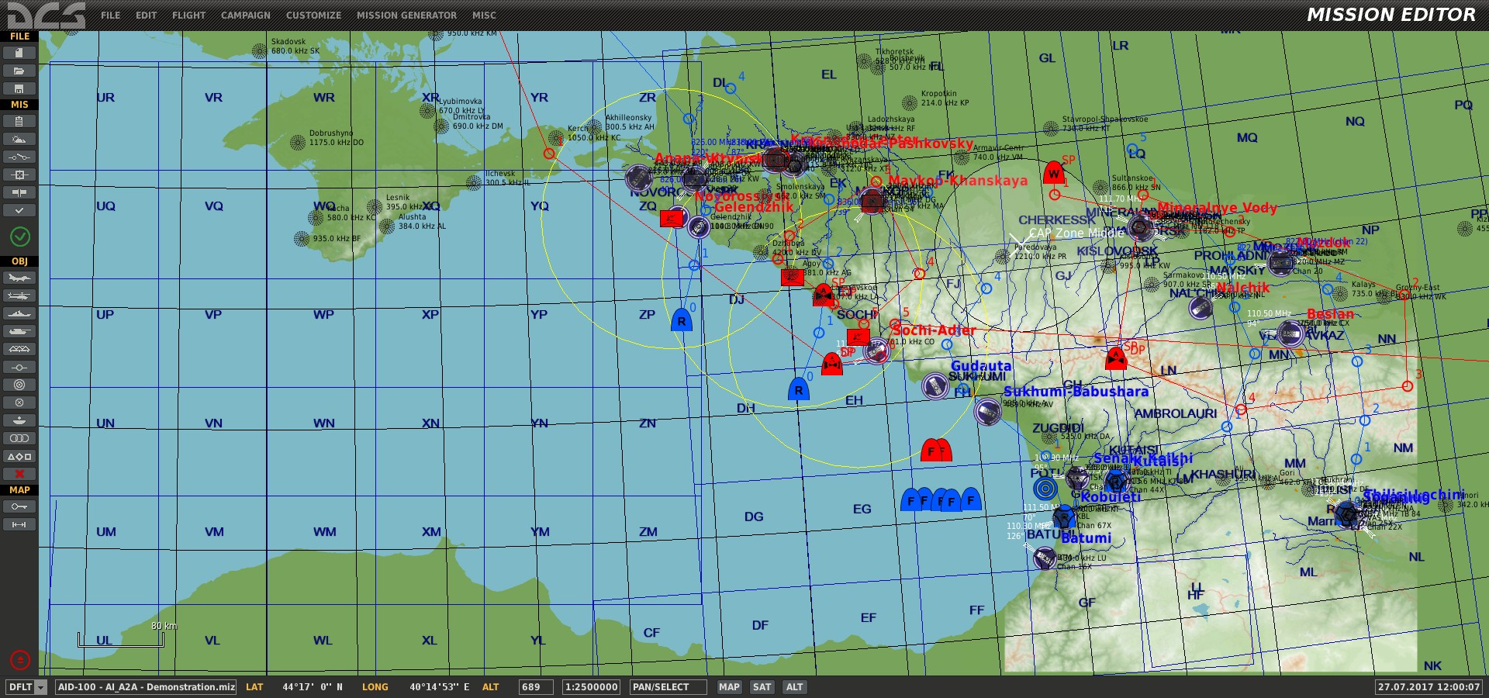Click the red exit button bottom left
The image size is (1489, 698).
20,660
